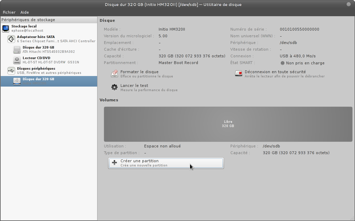Select the Lecteur CD/DVD drive icon
This screenshot has height=221, width=355.
click(x=17, y=60)
